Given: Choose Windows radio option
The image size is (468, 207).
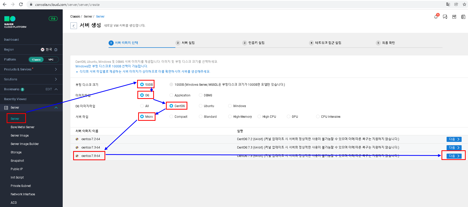Looking at the screenshot, I should coord(230,106).
